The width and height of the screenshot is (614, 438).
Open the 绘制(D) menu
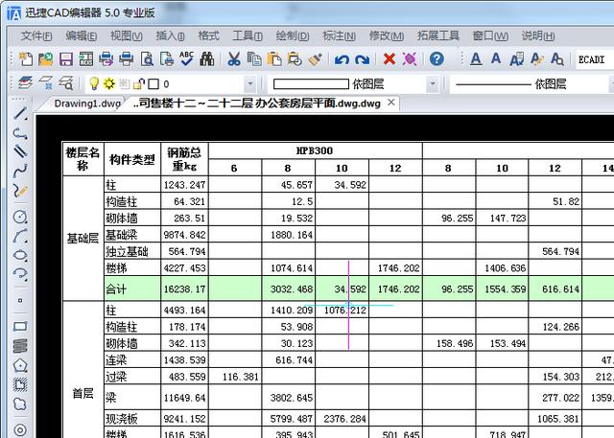[x=292, y=35]
